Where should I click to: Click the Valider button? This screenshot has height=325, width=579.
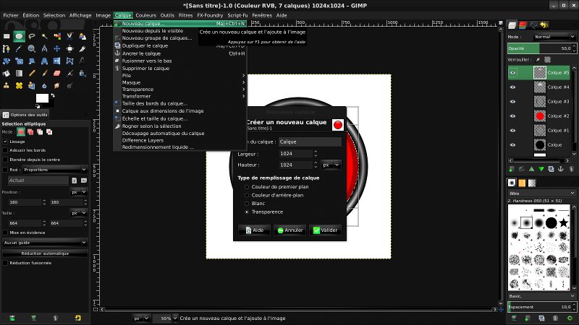tap(325, 230)
